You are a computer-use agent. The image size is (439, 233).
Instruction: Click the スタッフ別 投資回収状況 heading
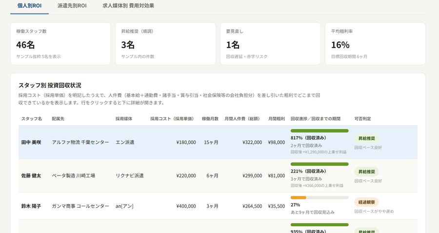click(x=50, y=85)
